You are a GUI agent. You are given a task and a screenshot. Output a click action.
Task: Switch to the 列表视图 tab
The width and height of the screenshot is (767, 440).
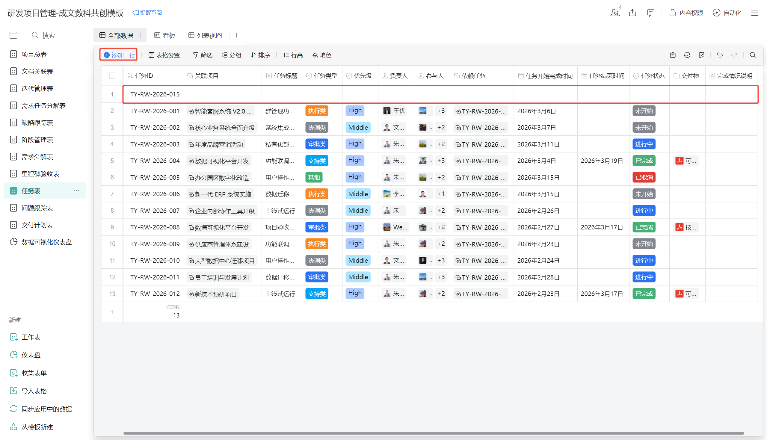(205, 35)
